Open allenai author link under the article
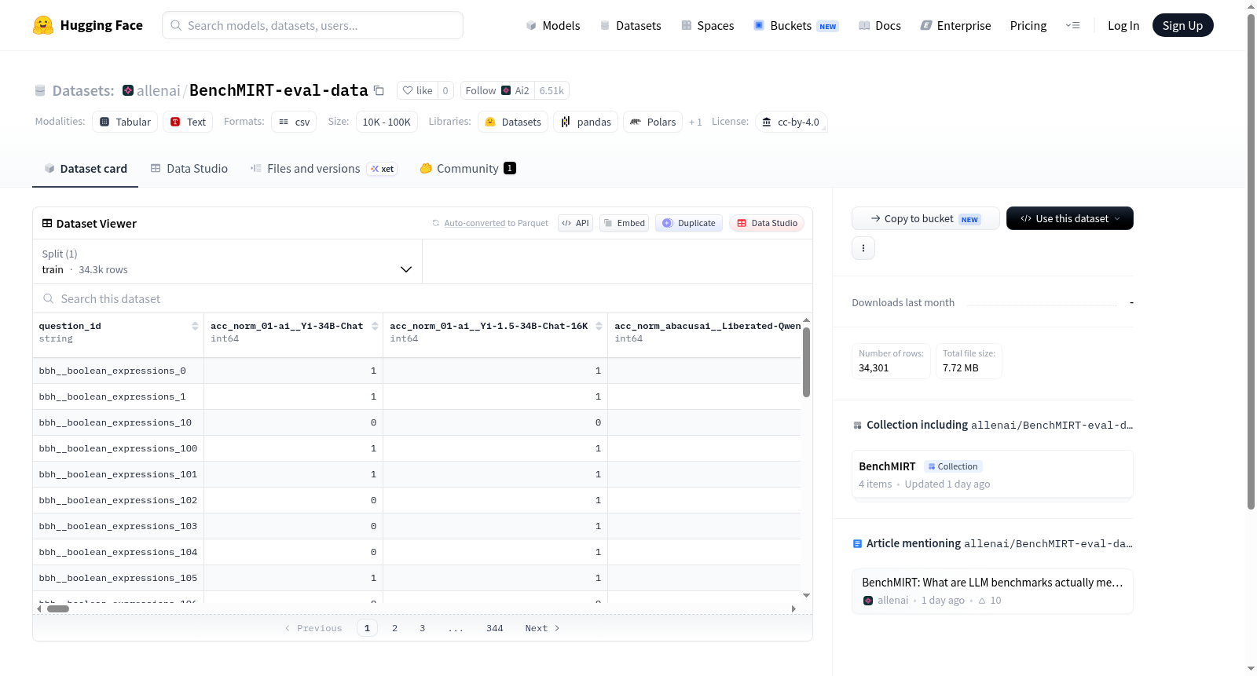The image size is (1257, 676). tap(886, 600)
